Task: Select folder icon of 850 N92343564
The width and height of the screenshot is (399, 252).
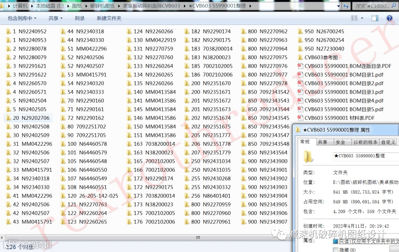Action: coord(244,152)
